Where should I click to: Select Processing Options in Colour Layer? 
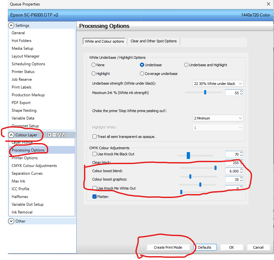coord(28,150)
